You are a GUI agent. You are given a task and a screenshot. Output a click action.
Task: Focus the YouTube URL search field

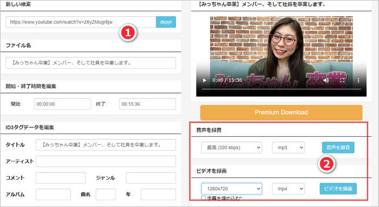point(81,22)
